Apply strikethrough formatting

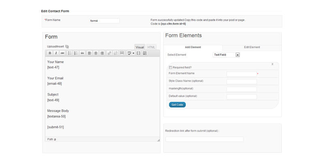point(62,53)
